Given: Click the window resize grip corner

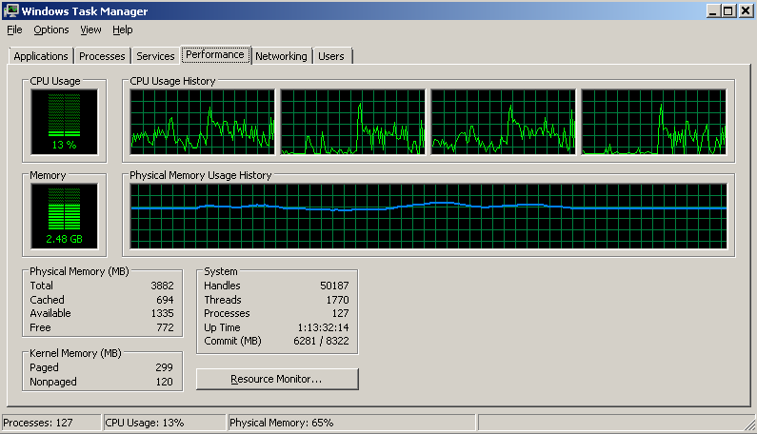Looking at the screenshot, I should [749, 424].
